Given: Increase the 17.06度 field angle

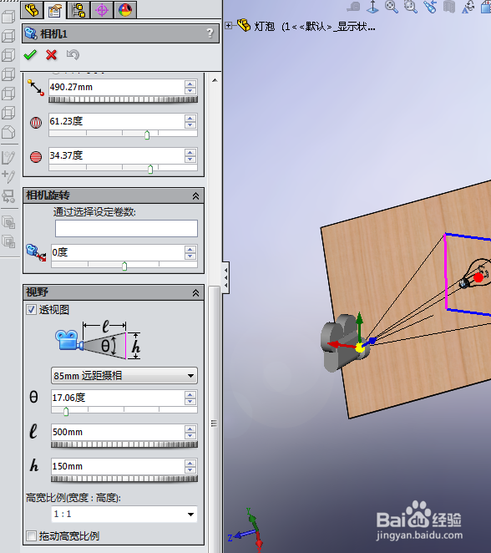Looking at the screenshot, I should (190, 394).
